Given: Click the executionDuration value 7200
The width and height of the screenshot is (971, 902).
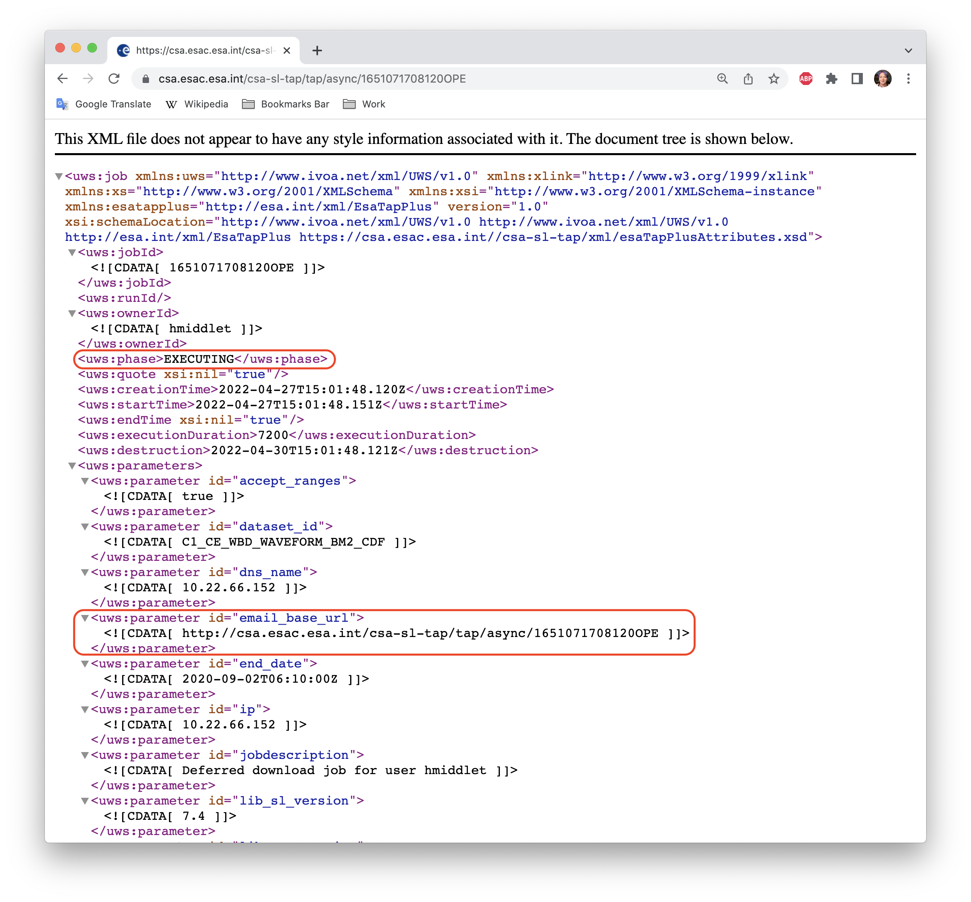Looking at the screenshot, I should [x=273, y=435].
